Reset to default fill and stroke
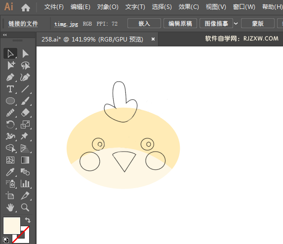Image resolution: width=283 pixels, height=244 pixels. (x=6, y=240)
